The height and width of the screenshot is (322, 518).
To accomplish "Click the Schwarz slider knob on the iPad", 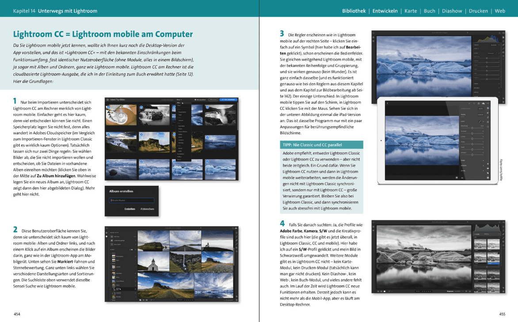I will click(472, 154).
